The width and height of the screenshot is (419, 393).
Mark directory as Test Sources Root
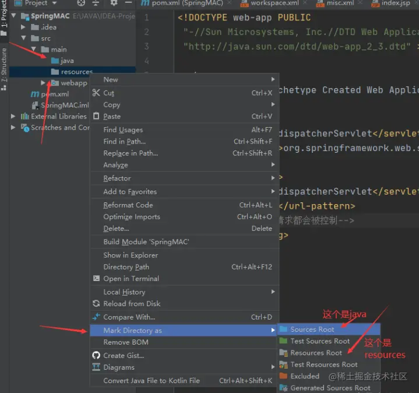click(329, 342)
